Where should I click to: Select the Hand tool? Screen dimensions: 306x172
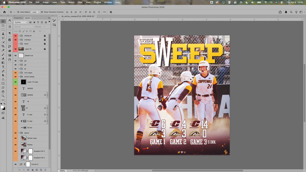pyautogui.click(x=3, y=92)
